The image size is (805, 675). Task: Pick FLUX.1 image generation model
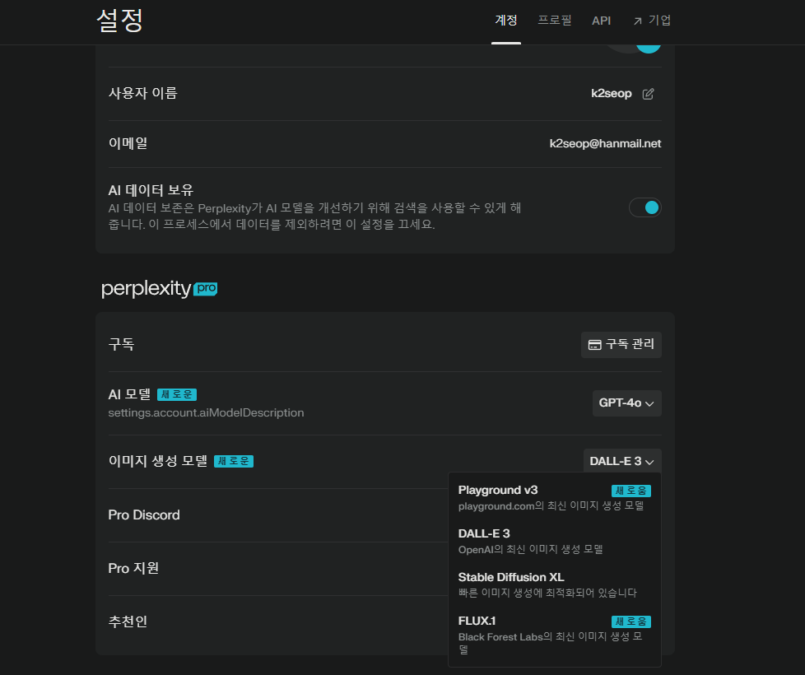tap(555, 635)
